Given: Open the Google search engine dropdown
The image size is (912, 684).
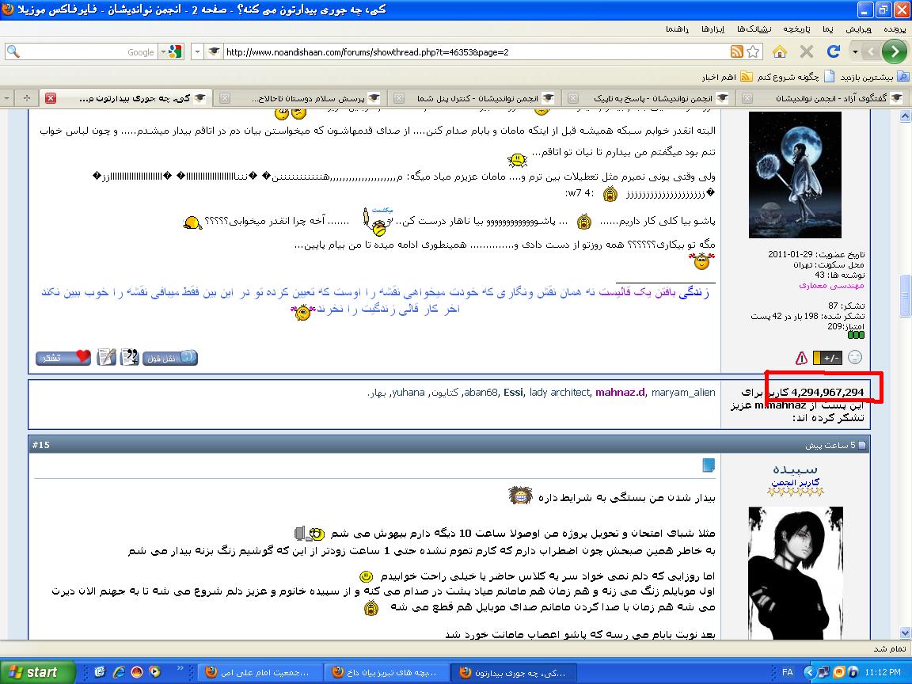Looking at the screenshot, I should tap(171, 51).
